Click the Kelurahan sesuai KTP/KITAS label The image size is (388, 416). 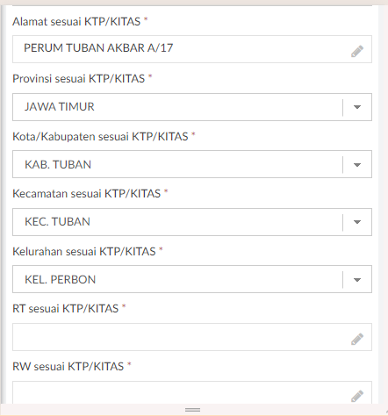click(84, 252)
